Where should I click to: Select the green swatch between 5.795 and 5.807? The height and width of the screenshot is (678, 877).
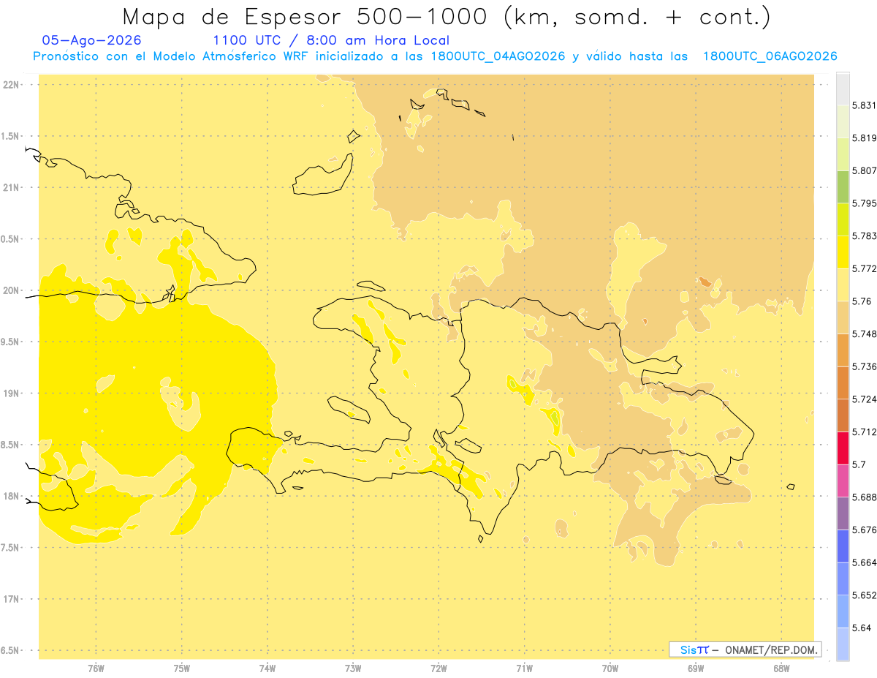tap(843, 187)
